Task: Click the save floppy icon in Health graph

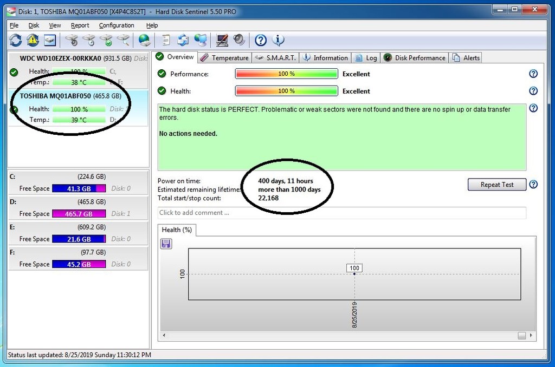Action: pos(166,244)
